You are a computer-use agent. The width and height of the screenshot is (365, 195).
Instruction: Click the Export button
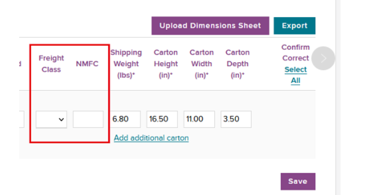[294, 26]
